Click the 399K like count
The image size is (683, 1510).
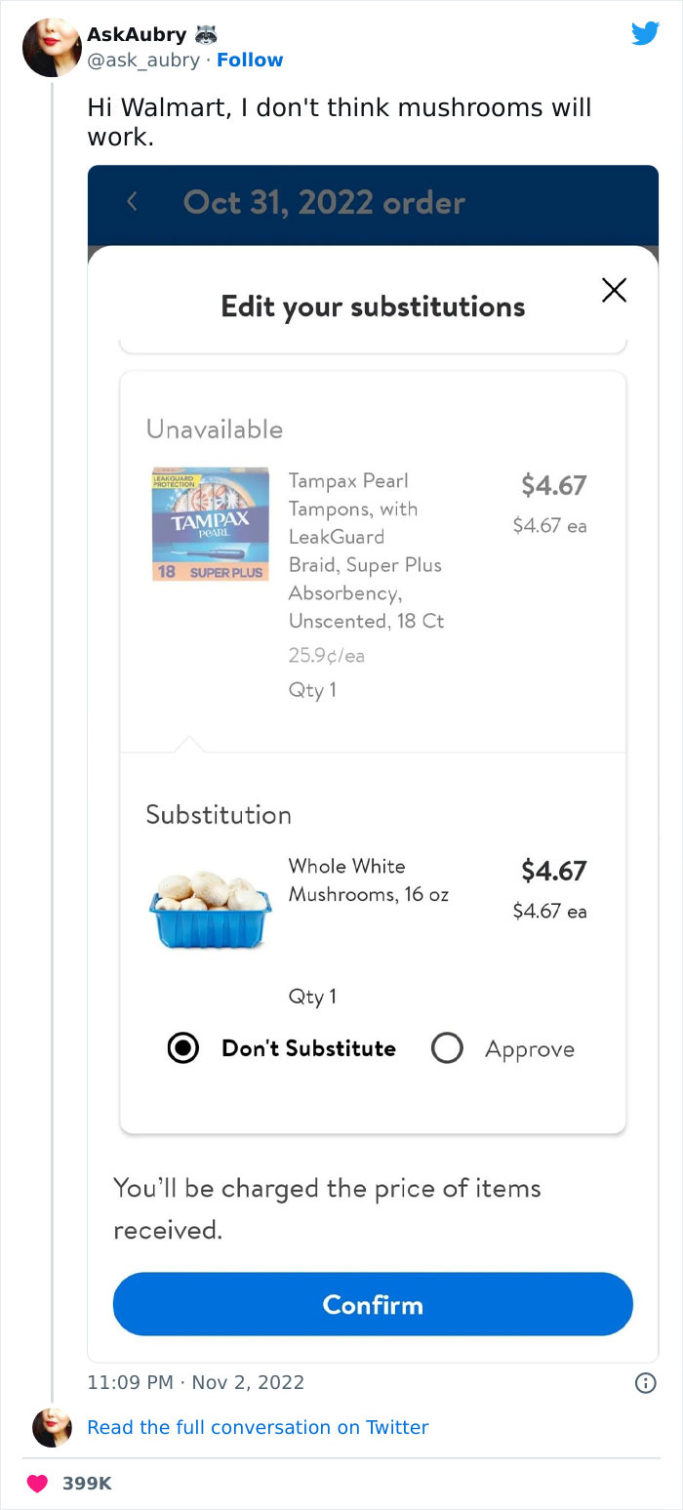87,1483
